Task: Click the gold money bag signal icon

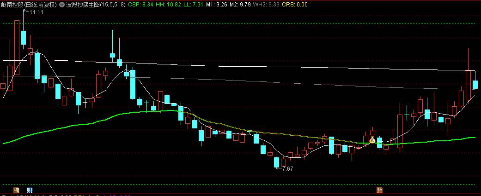Action: 372,141
